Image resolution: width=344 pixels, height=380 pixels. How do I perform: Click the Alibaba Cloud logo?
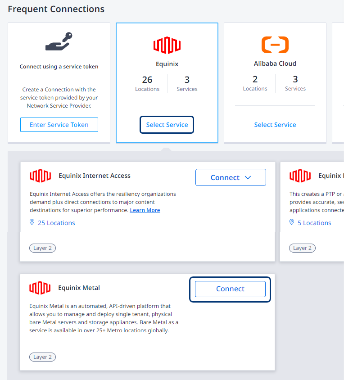(x=275, y=45)
